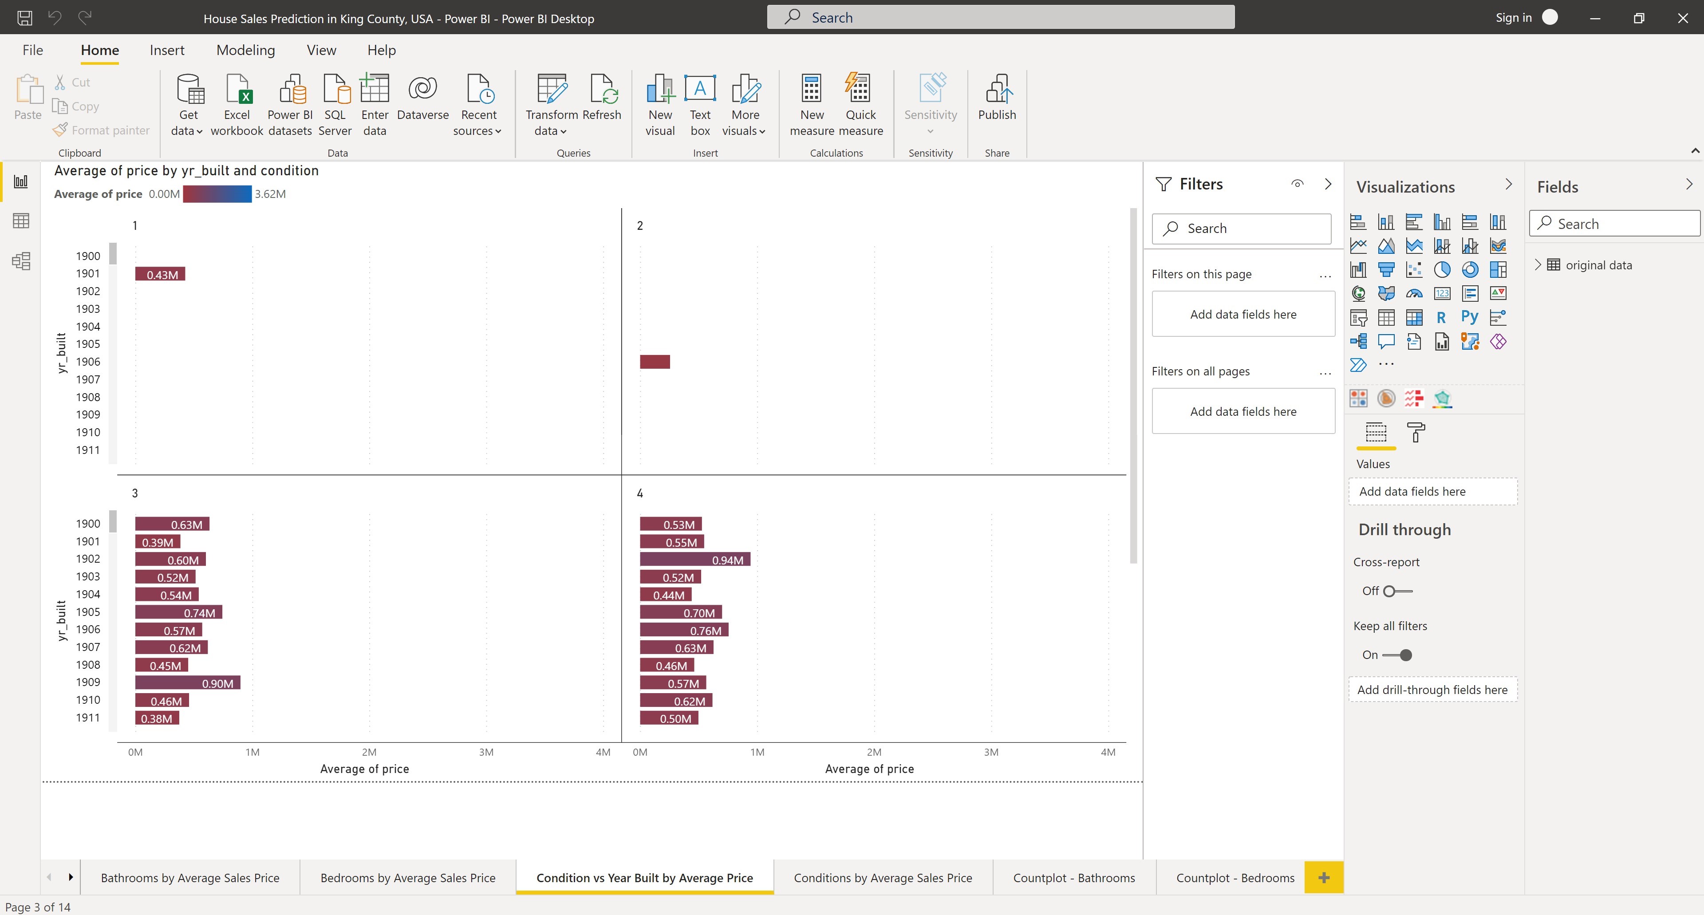Click the Transform data icon
Image resolution: width=1704 pixels, height=915 pixels.
click(552, 89)
